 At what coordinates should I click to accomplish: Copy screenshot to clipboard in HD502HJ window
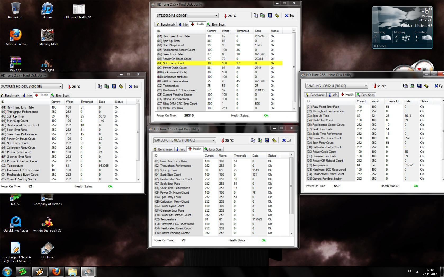click(x=412, y=86)
